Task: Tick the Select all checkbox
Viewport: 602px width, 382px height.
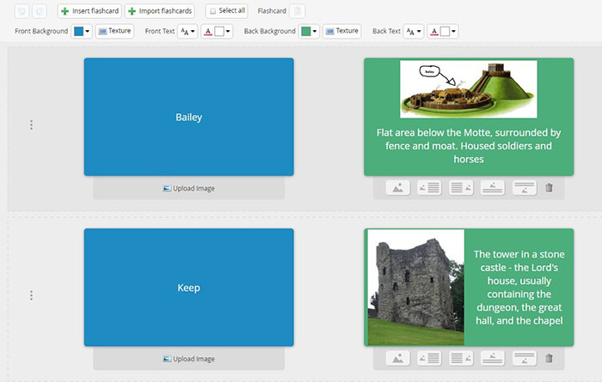Action: point(212,12)
